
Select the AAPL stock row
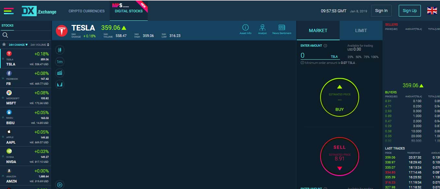(26, 136)
